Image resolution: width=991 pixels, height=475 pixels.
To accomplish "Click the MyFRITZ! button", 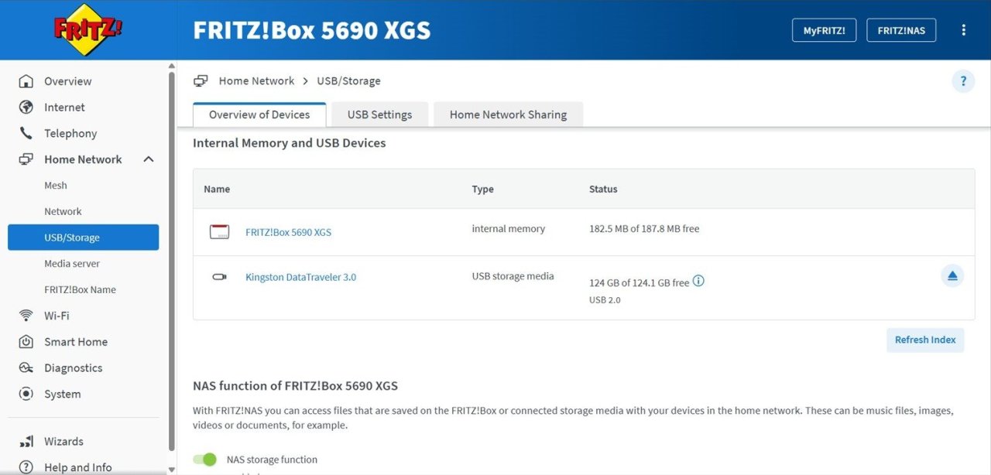I will pyautogui.click(x=824, y=30).
